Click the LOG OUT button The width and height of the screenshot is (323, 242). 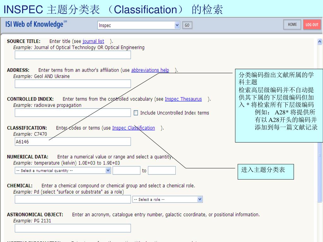point(312,25)
